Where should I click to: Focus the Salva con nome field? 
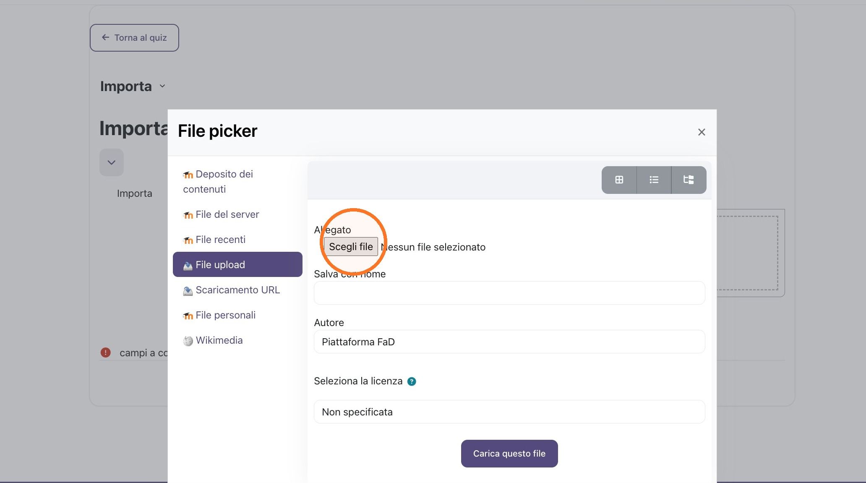(x=509, y=293)
